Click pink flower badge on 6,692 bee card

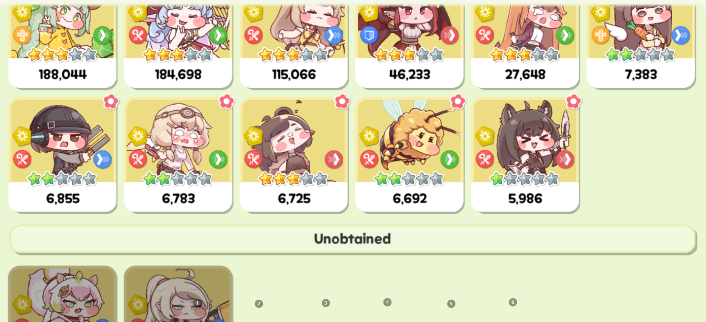pyautogui.click(x=458, y=102)
